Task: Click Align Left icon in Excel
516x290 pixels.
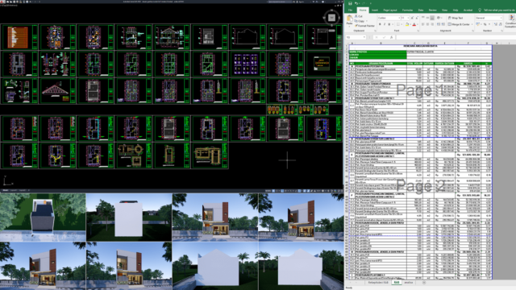Action: click(x=422, y=24)
